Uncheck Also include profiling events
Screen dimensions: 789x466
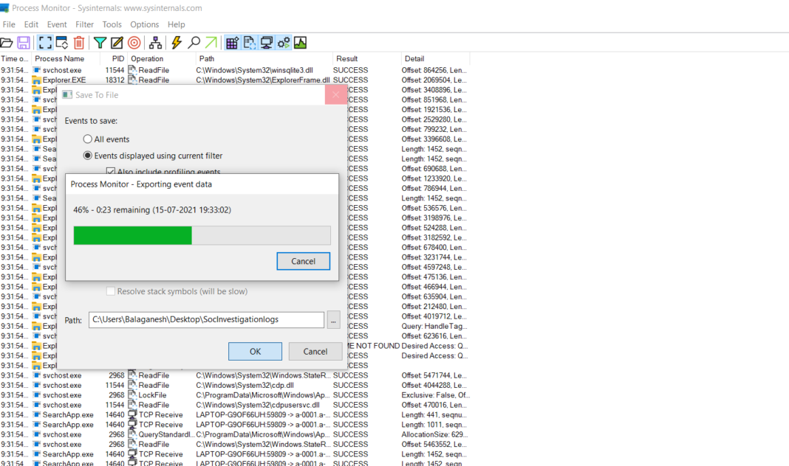pos(111,170)
